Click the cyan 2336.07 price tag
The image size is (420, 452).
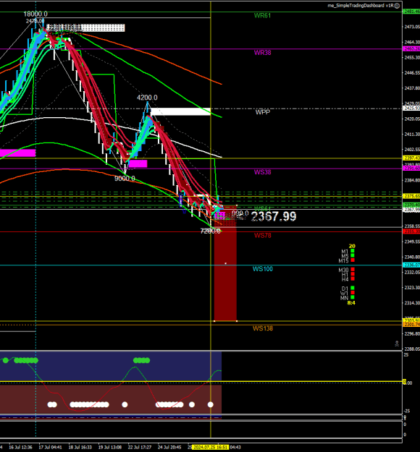click(x=411, y=265)
